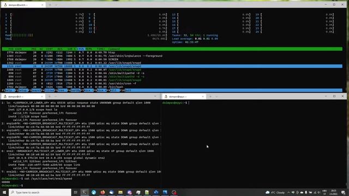Select the SCREEN process row

pos(172,59)
